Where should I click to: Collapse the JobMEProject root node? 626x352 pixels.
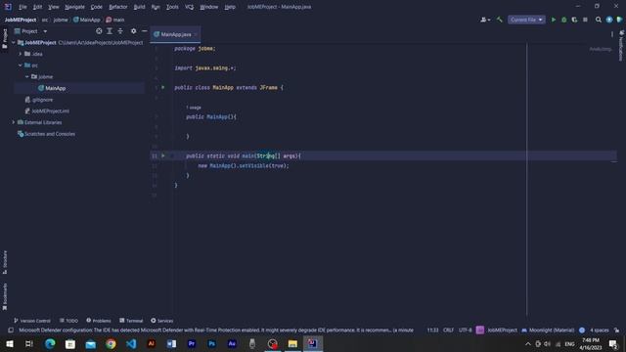point(14,42)
